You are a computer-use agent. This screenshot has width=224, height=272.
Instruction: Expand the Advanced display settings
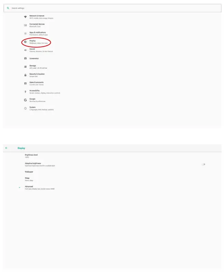click(29, 187)
